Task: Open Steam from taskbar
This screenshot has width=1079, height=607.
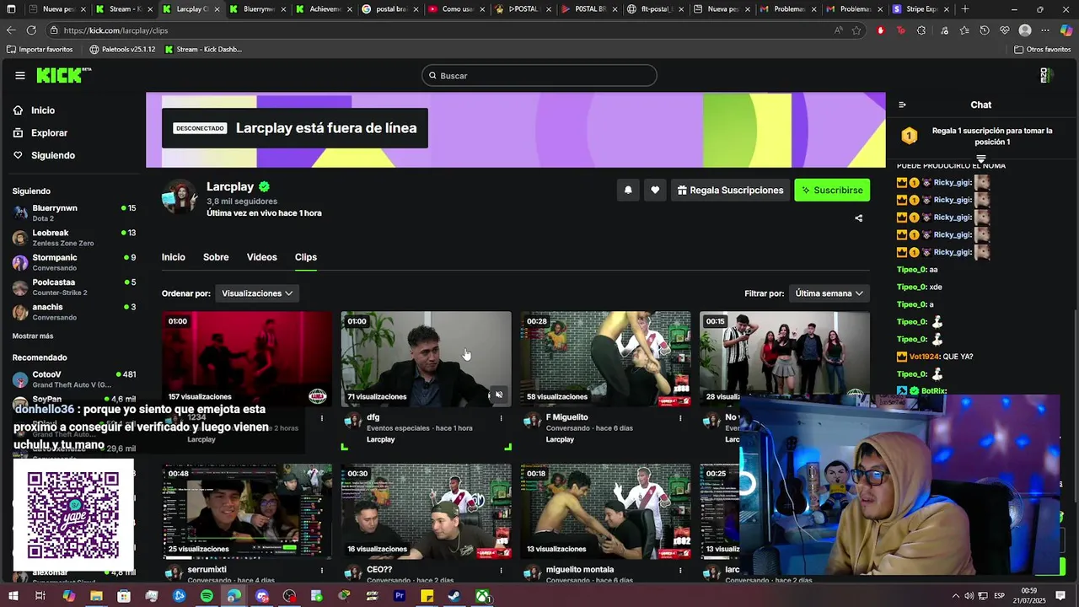Action: pyautogui.click(x=454, y=596)
